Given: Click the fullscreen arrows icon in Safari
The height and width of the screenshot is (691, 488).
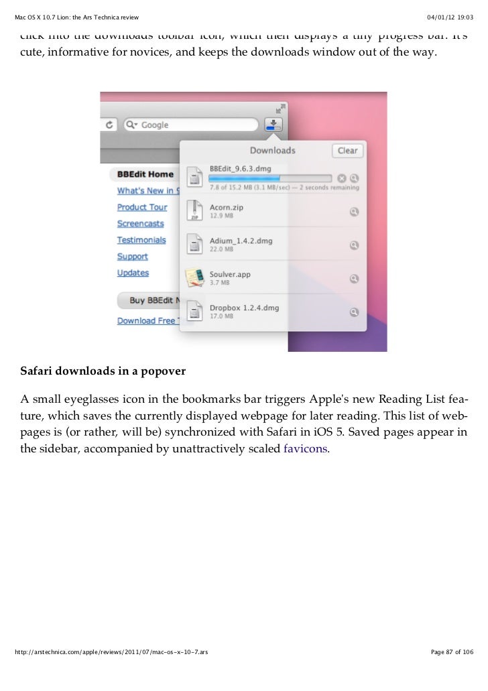Looking at the screenshot, I should pos(280,109).
